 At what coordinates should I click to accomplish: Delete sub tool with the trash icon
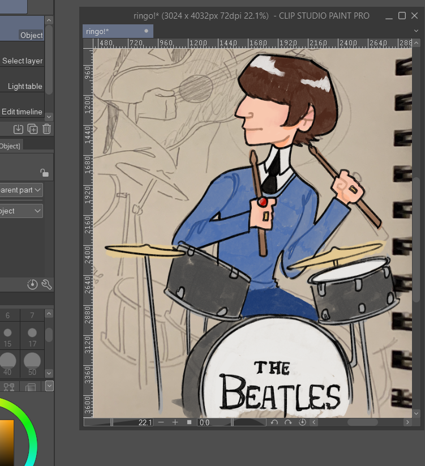46,129
